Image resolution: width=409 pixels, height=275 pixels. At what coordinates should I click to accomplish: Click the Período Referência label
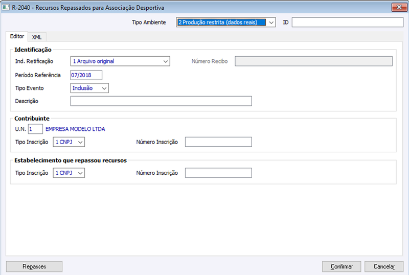pyautogui.click(x=38, y=75)
